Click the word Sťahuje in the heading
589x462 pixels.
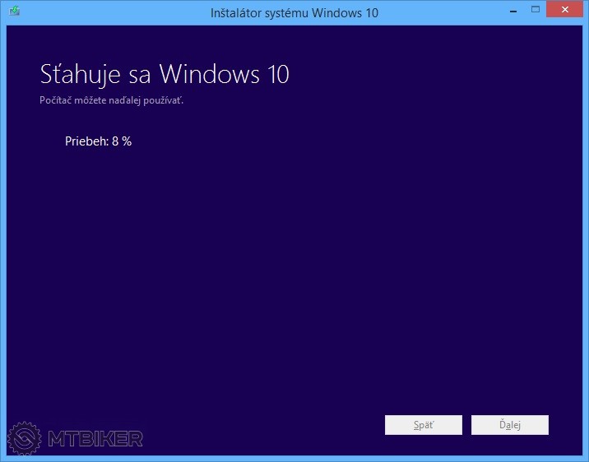point(80,74)
